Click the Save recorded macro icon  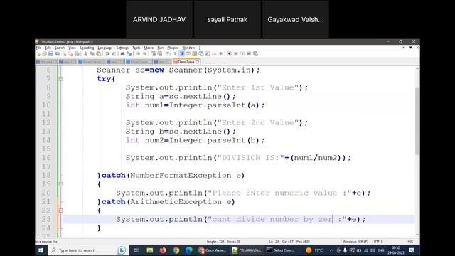coord(255,54)
